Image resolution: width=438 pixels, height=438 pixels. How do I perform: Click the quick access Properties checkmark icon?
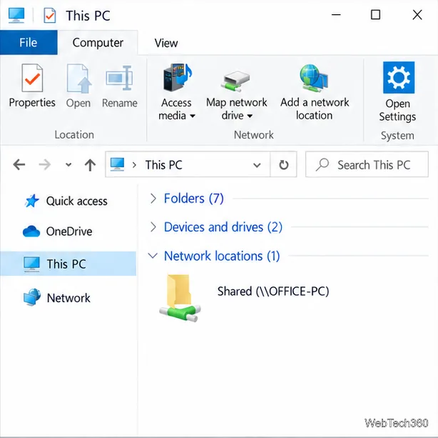pyautogui.click(x=50, y=16)
